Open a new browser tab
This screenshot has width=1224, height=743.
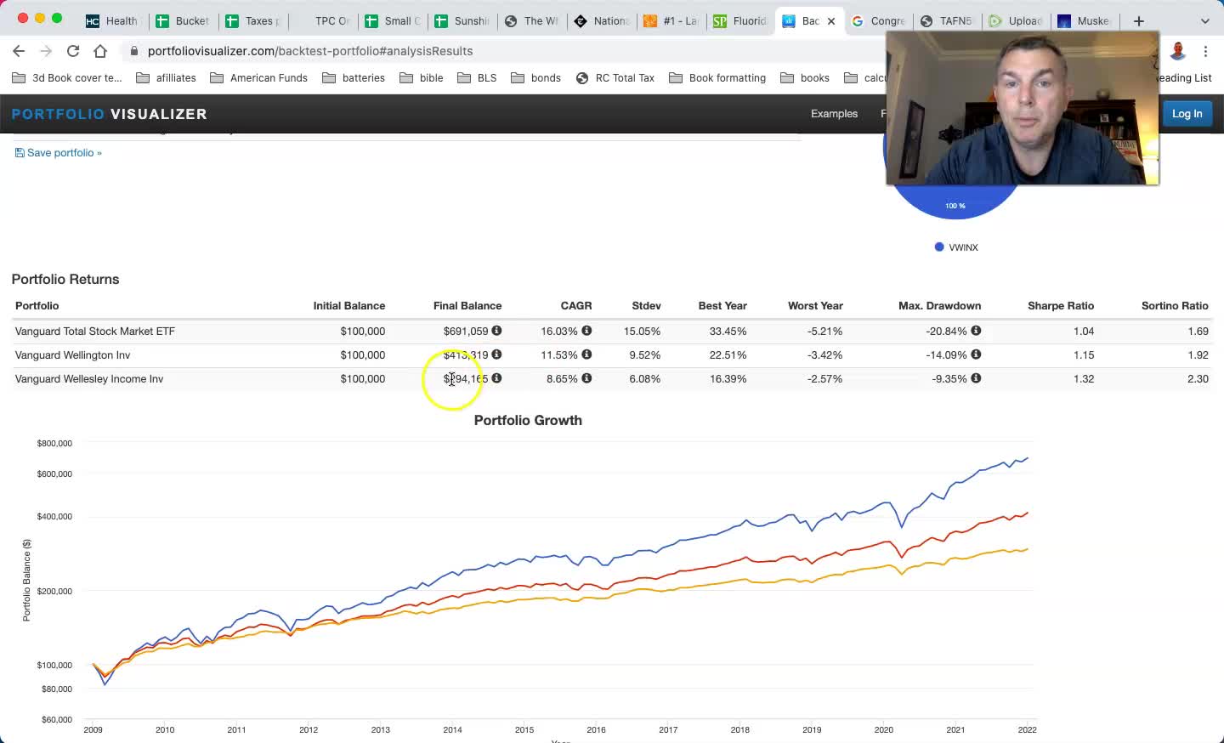click(x=1139, y=20)
